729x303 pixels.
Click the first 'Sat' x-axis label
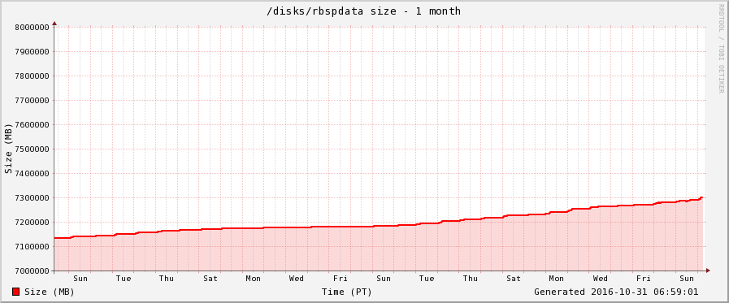click(x=210, y=279)
